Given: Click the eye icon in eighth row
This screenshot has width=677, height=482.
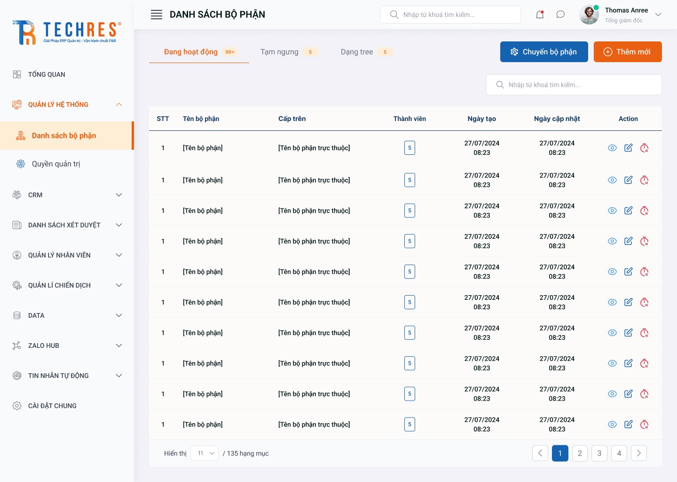Looking at the screenshot, I should [x=612, y=363].
